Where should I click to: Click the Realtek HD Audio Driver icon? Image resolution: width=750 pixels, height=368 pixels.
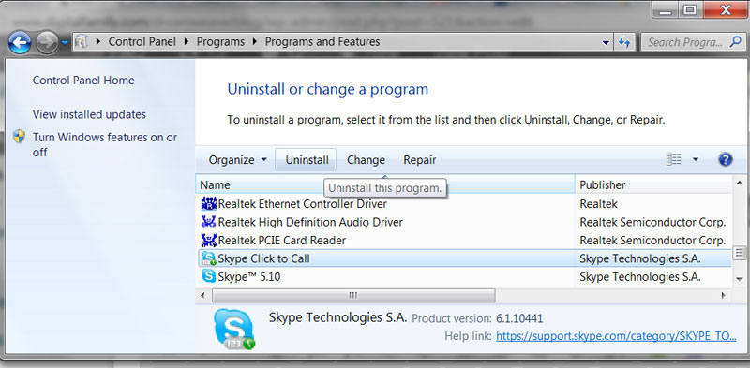click(x=208, y=222)
